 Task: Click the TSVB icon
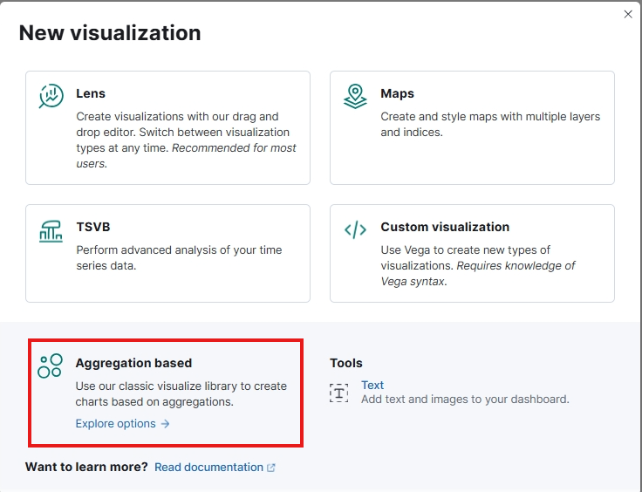[x=51, y=230]
